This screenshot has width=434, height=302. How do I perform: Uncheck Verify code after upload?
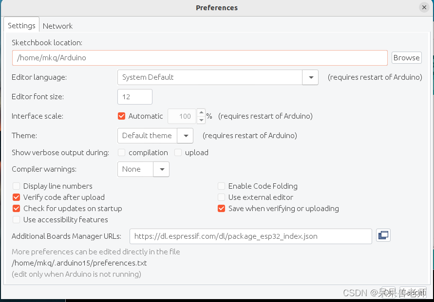pyautogui.click(x=17, y=197)
